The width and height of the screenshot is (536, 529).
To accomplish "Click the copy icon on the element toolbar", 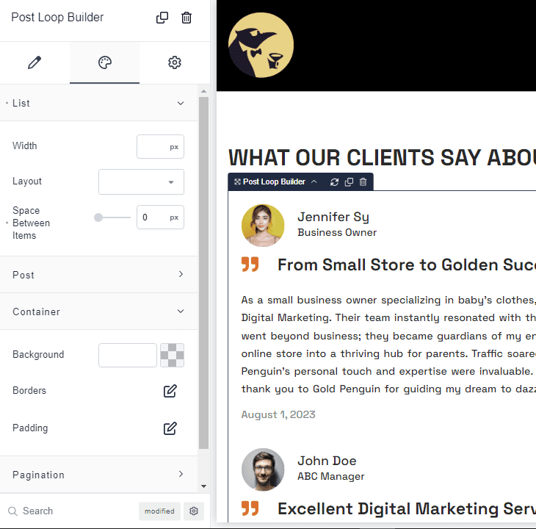I will (349, 181).
